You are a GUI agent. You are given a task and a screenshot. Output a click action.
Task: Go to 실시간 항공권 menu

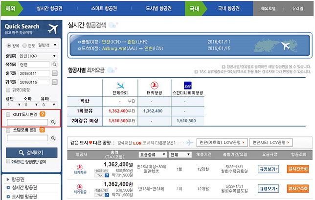pyautogui.click(x=49, y=8)
